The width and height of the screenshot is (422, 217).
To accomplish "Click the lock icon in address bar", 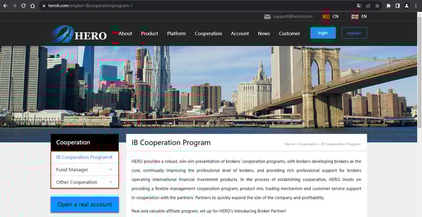I will (x=44, y=6).
